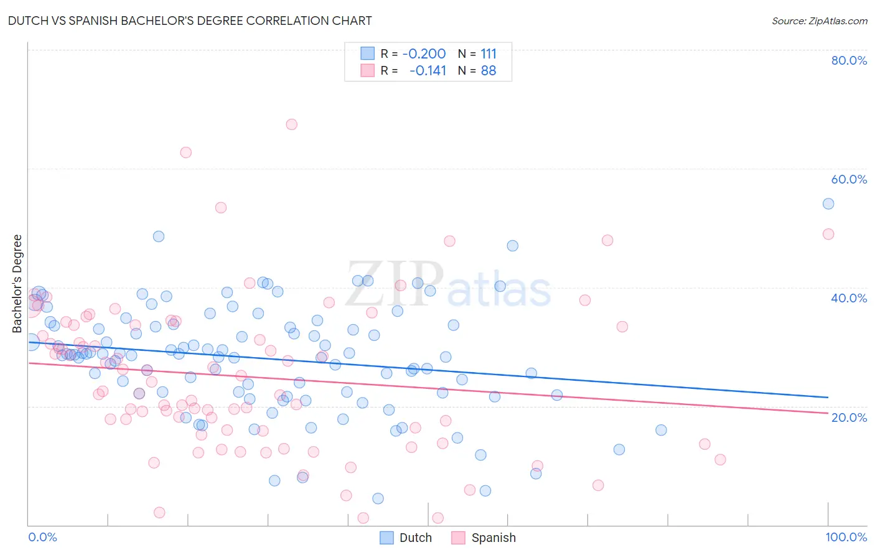This screenshot has width=875, height=555.
Task: Click the blue swatch in the R/N stats box
Action: point(368,54)
